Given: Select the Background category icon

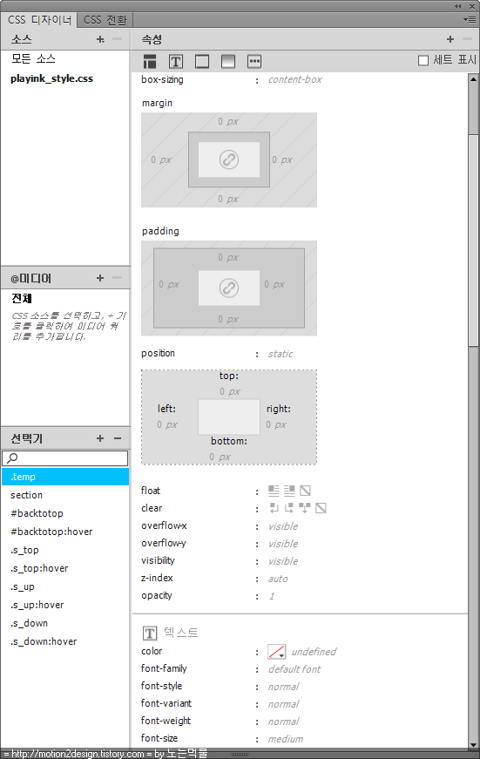Looking at the screenshot, I should (228, 62).
